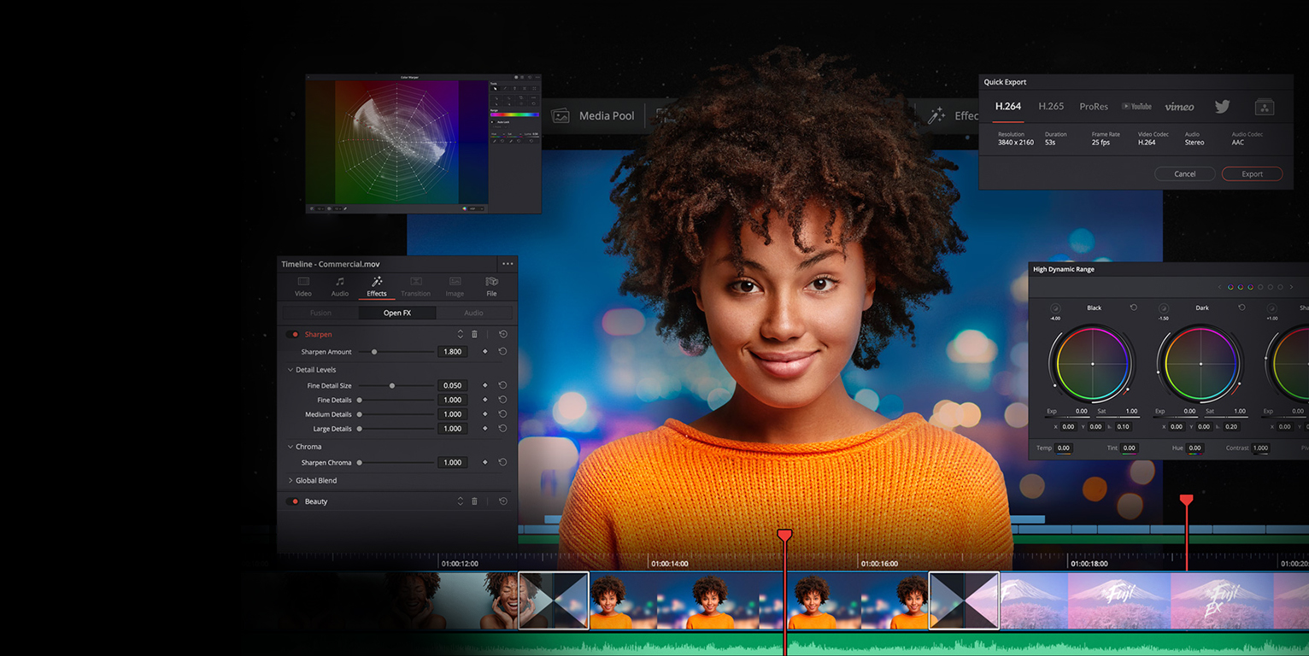Choose Twitter preset in Quick Export
1309x656 pixels.
point(1223,107)
